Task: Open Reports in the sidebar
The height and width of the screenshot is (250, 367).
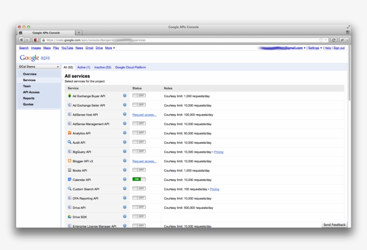Action: point(29,99)
